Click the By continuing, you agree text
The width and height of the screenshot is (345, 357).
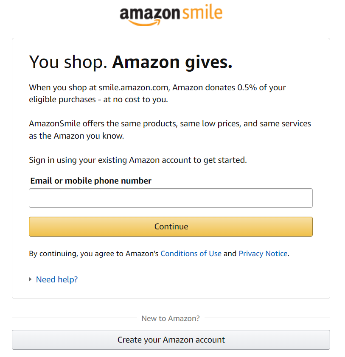pos(93,254)
